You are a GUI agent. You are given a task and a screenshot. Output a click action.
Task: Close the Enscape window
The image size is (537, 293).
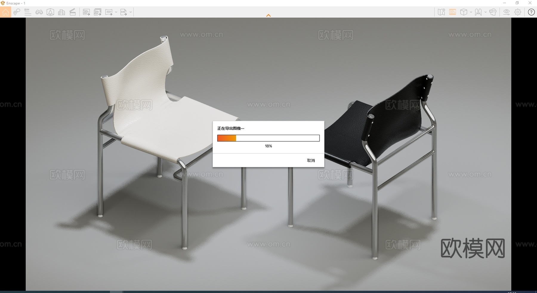[x=530, y=3]
